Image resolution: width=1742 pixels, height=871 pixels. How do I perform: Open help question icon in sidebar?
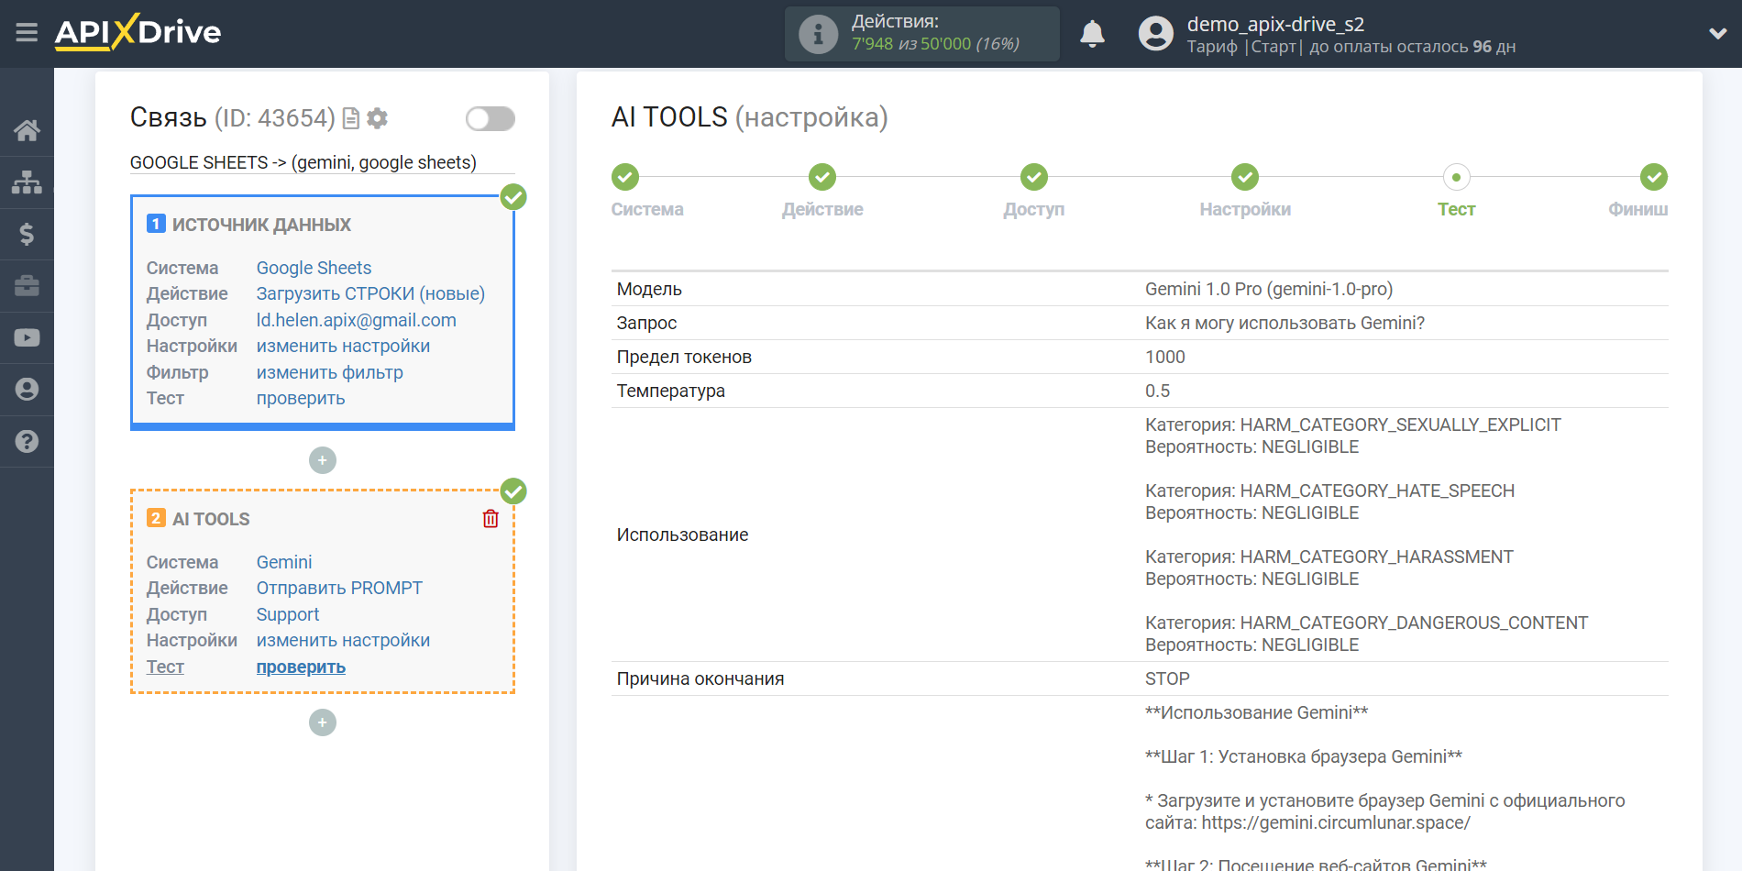(27, 441)
